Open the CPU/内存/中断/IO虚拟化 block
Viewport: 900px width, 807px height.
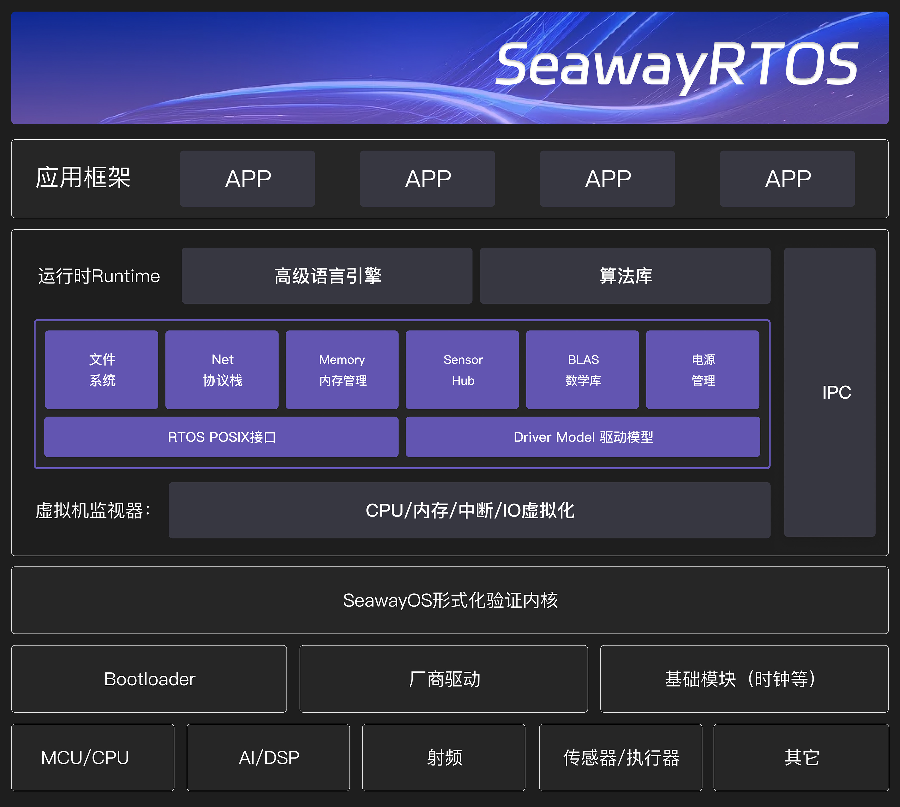(469, 510)
